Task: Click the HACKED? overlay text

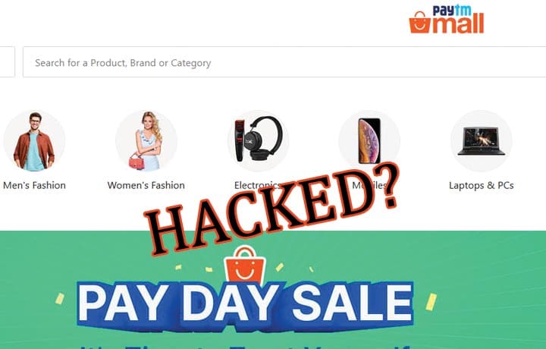Action: (x=271, y=209)
